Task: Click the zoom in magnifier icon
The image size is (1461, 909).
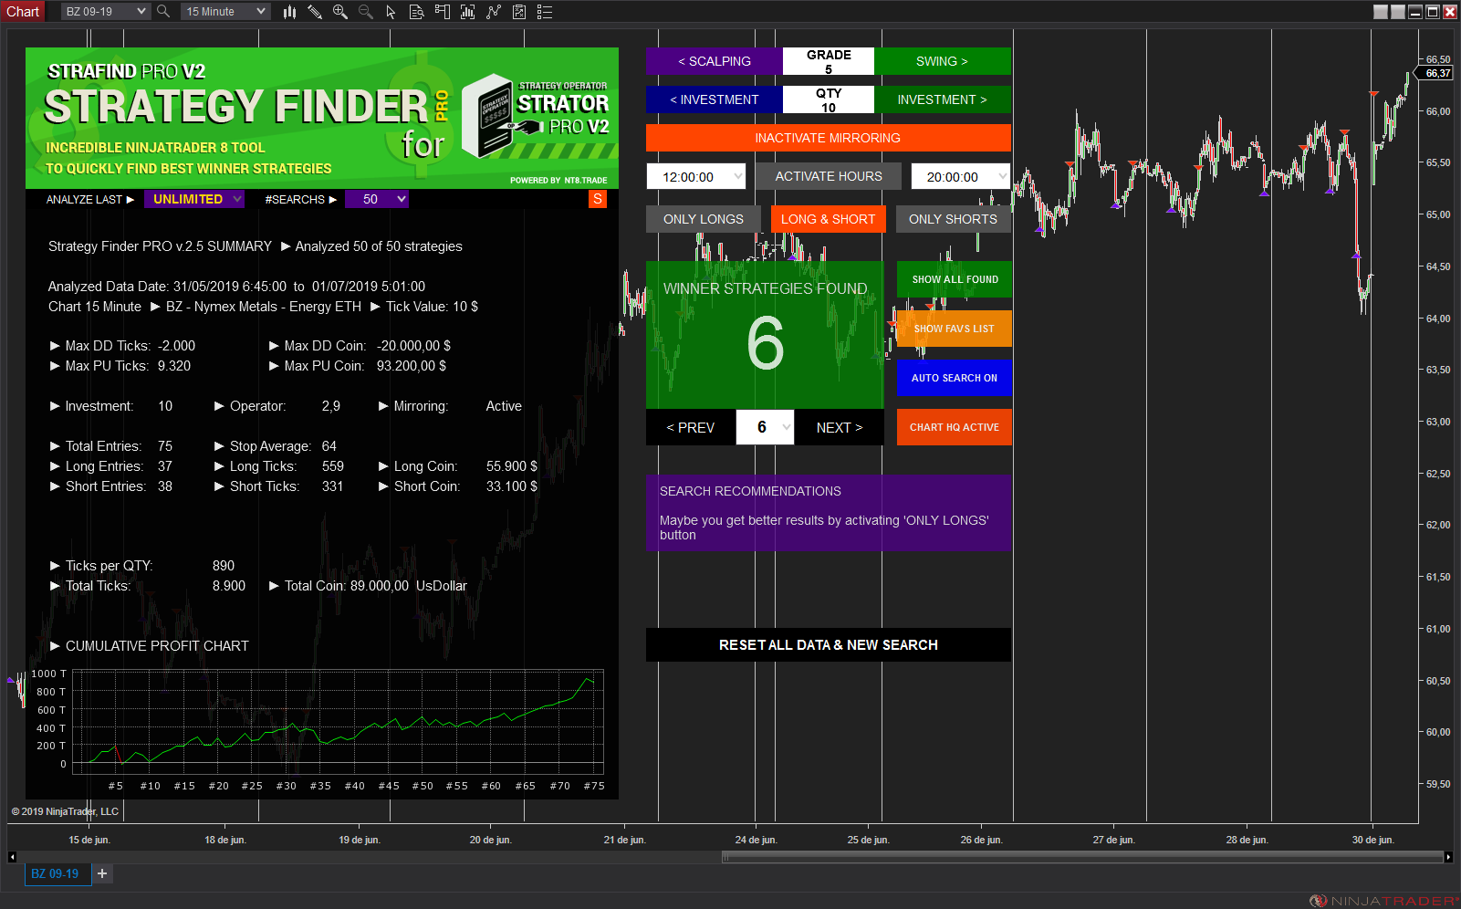Action: point(340,12)
